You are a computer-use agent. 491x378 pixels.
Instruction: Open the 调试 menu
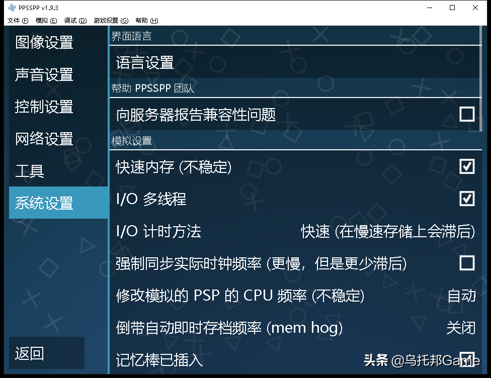click(74, 20)
